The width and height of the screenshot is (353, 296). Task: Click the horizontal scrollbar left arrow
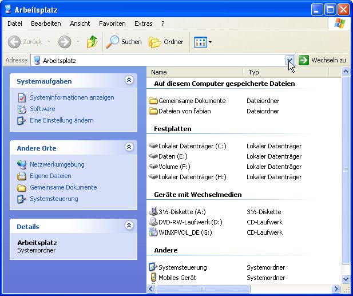(x=151, y=289)
